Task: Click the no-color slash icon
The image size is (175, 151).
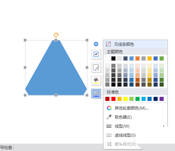Action: (x=108, y=44)
